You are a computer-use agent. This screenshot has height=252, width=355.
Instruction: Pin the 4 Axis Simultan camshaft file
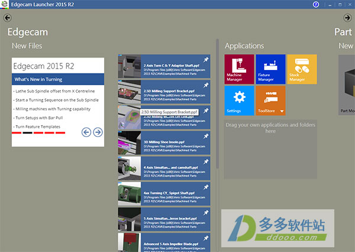(205, 162)
